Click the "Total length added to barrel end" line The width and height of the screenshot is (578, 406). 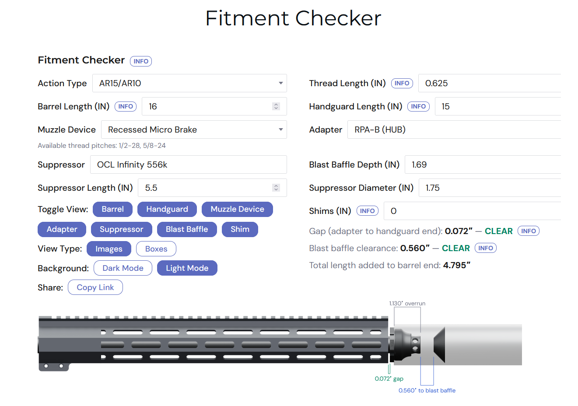(389, 265)
